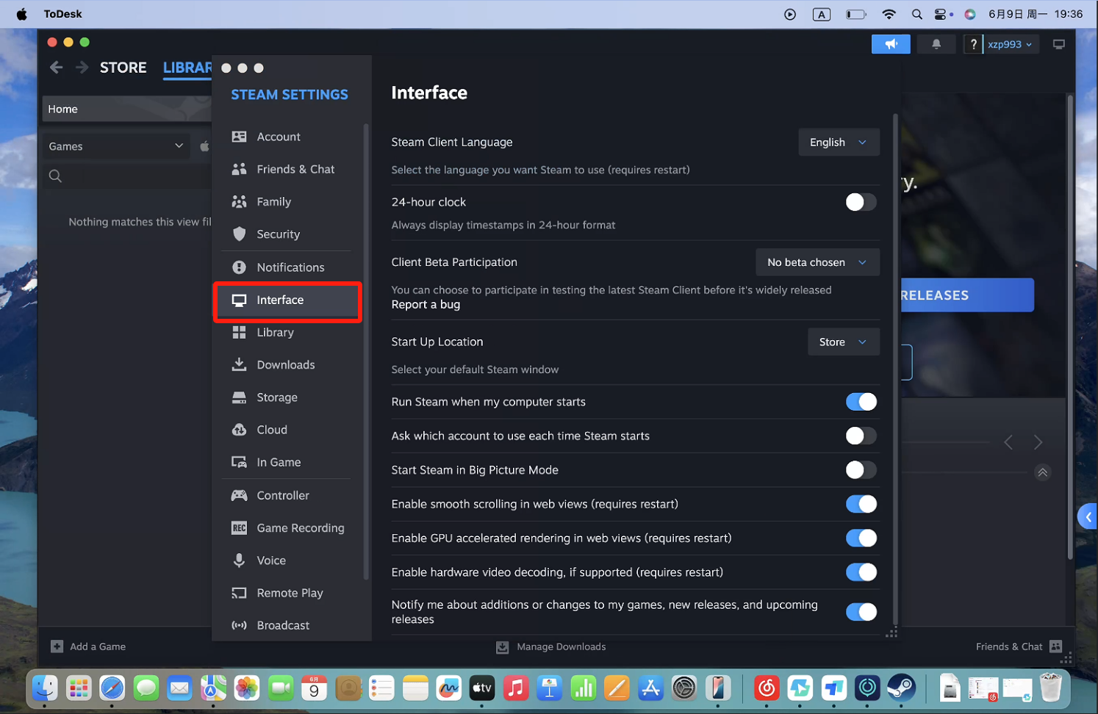Open Client Beta Participation dropdown
This screenshot has height=714, width=1098.
817,262
